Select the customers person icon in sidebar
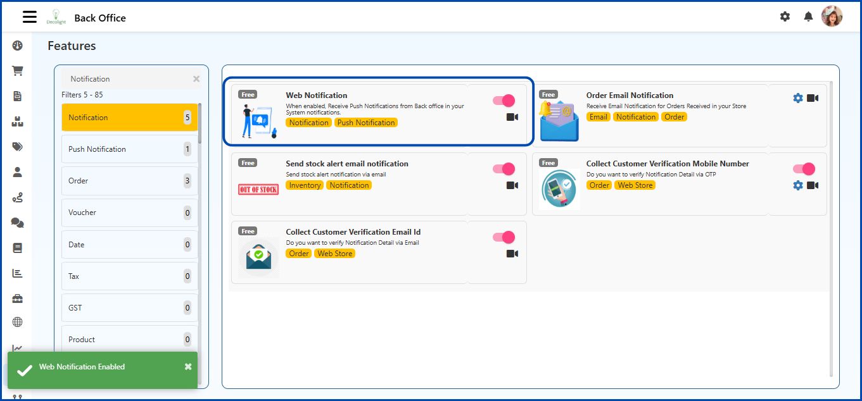Viewport: 862px width, 401px height. 17,172
